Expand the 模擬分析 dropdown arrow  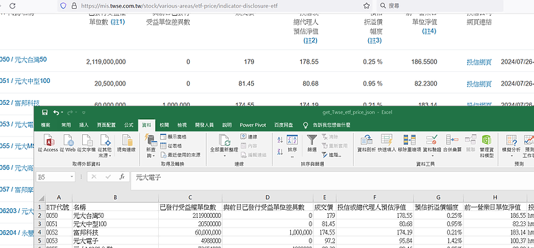coord(511,156)
